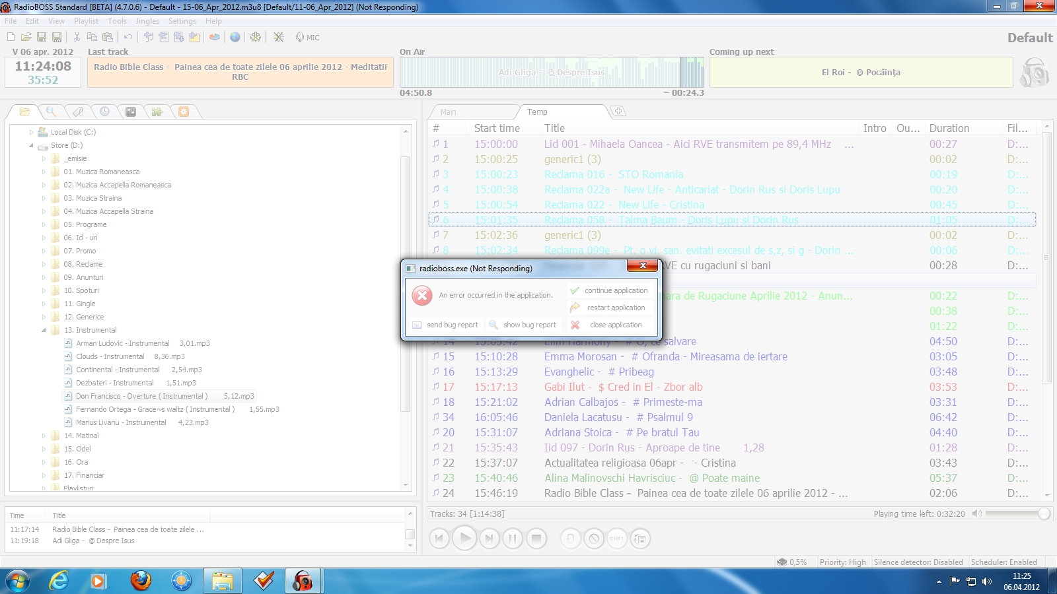The height and width of the screenshot is (594, 1057).
Task: Click show bug report button
Action: coord(523,325)
